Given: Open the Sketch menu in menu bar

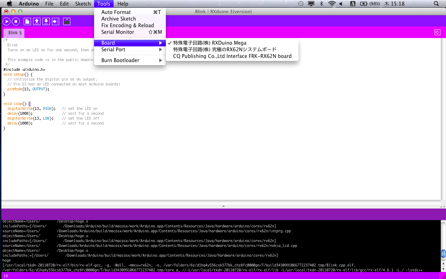Looking at the screenshot, I should click(83, 4).
